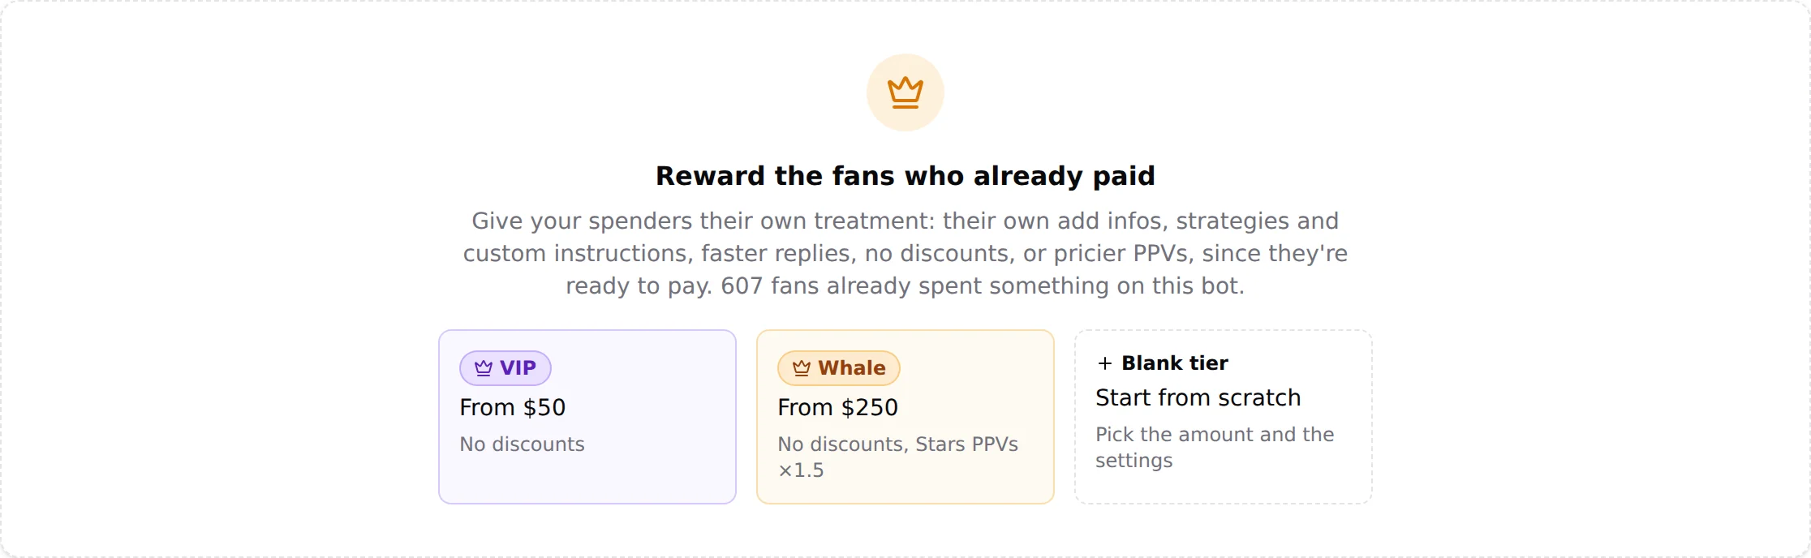Image resolution: width=1811 pixels, height=558 pixels.
Task: Select the VIP tier badge
Action: (505, 368)
